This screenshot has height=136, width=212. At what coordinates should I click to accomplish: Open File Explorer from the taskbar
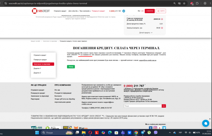click(x=84, y=133)
